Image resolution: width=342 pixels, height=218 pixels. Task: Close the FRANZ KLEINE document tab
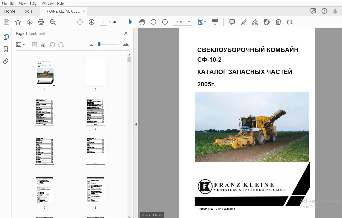(x=84, y=11)
